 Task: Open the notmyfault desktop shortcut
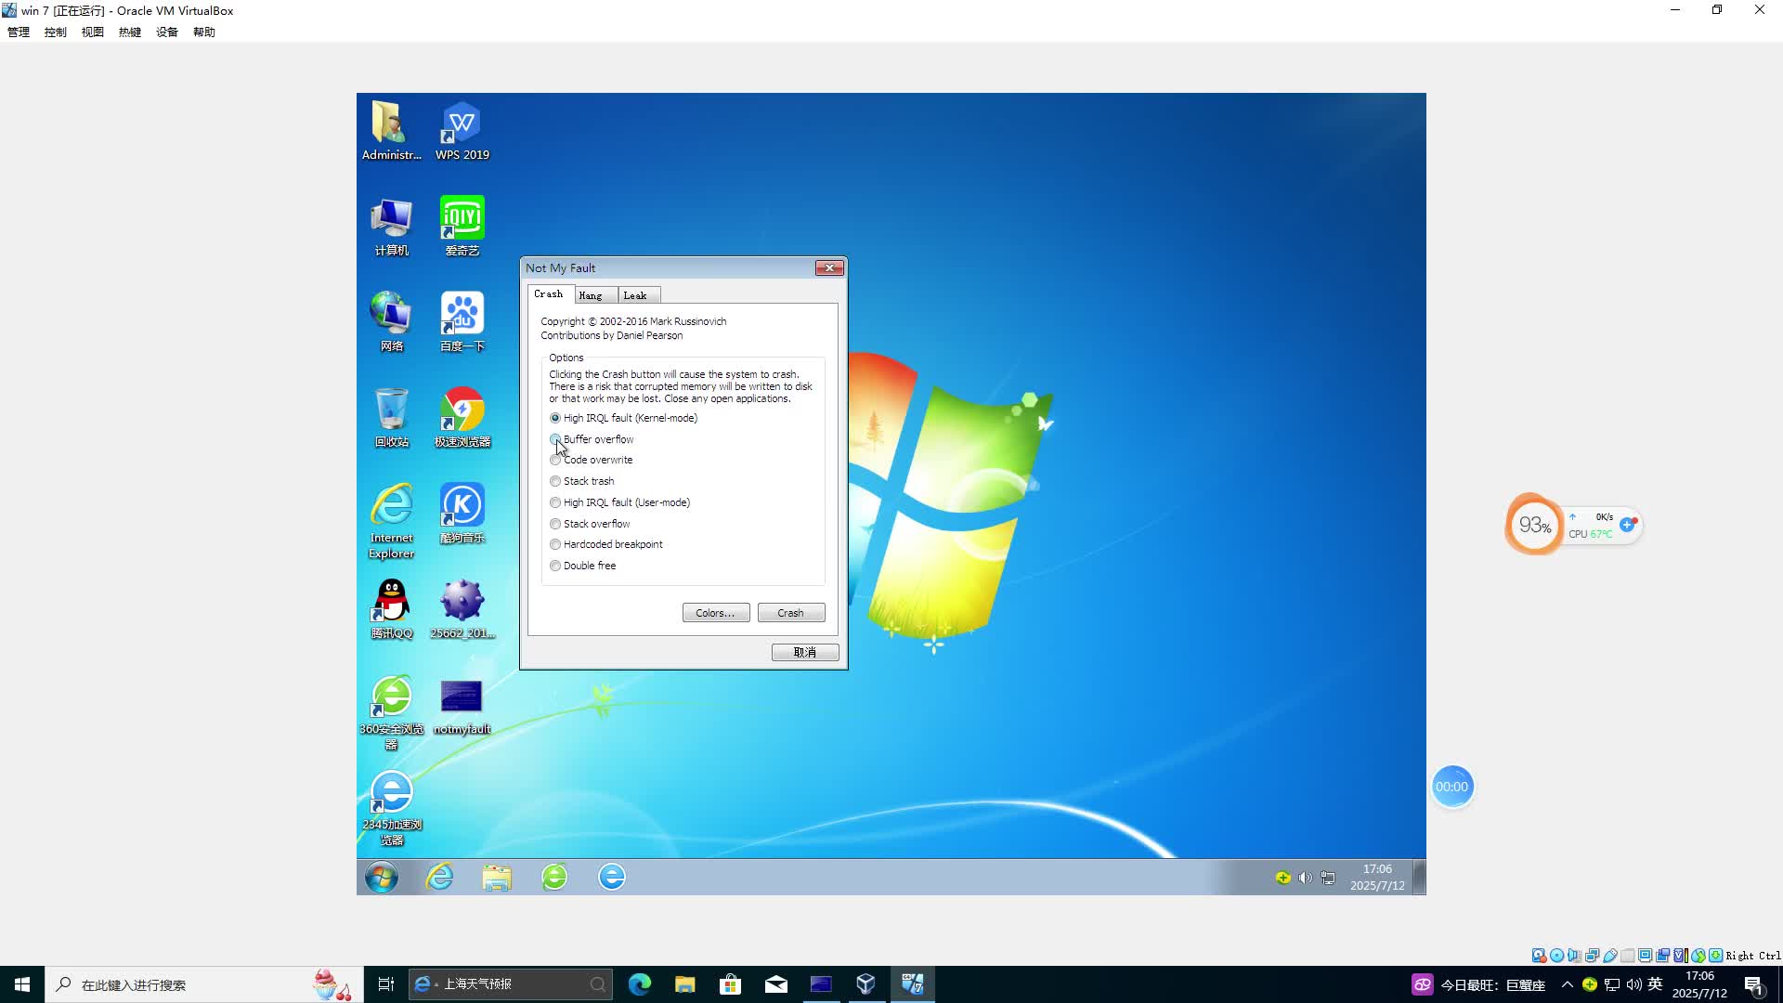click(462, 697)
